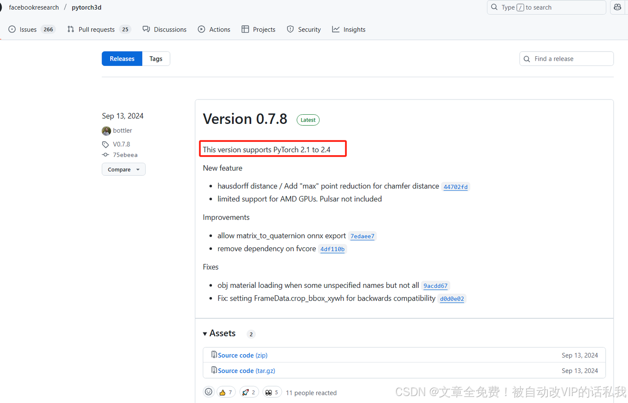View the Insights tab
The height and width of the screenshot is (403, 628).
point(349,29)
